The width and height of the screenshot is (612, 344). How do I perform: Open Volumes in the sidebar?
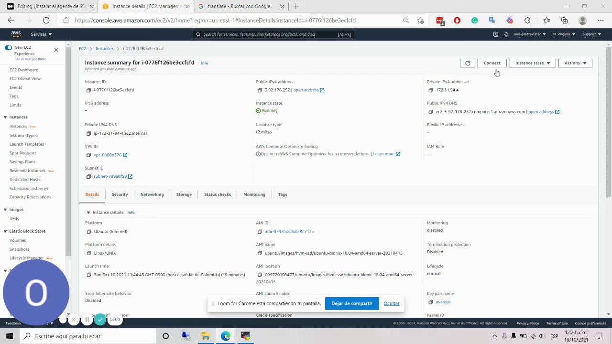click(18, 240)
